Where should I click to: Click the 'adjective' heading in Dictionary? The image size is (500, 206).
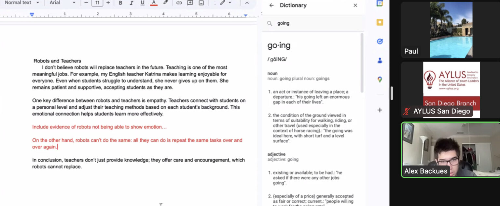276,154
